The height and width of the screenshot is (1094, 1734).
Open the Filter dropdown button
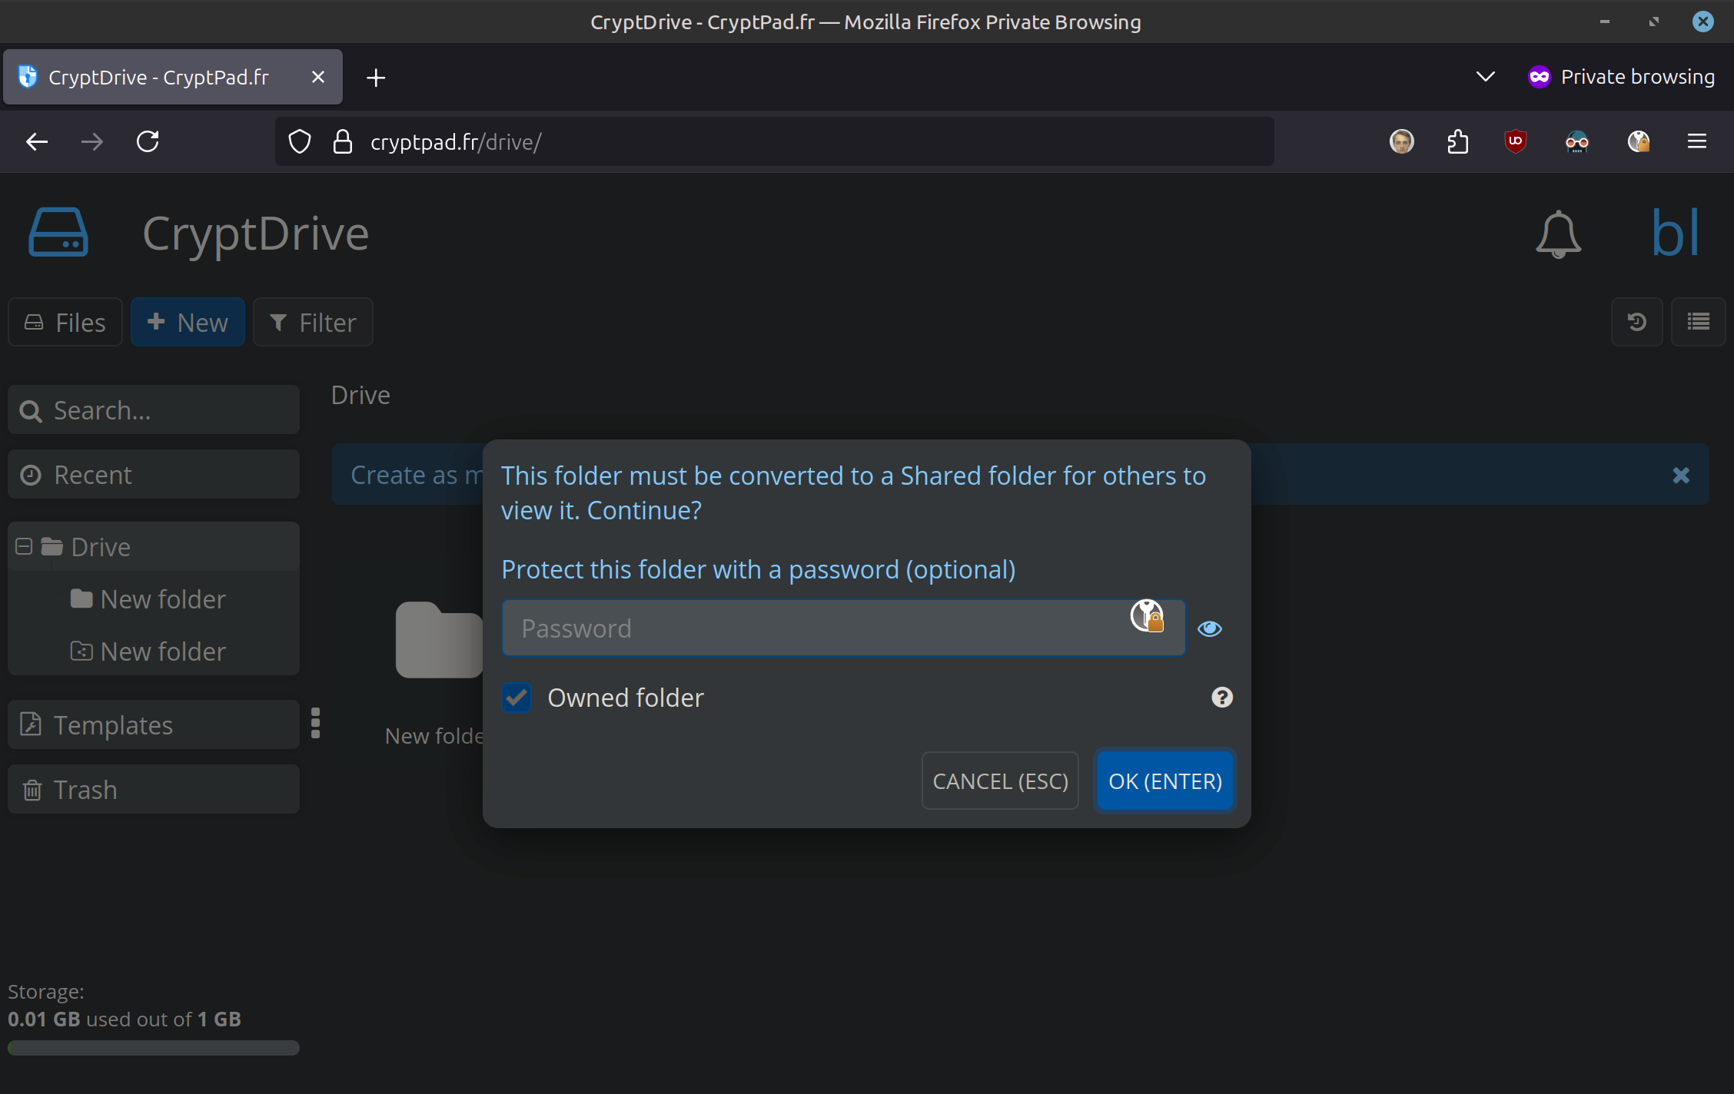[x=313, y=322]
